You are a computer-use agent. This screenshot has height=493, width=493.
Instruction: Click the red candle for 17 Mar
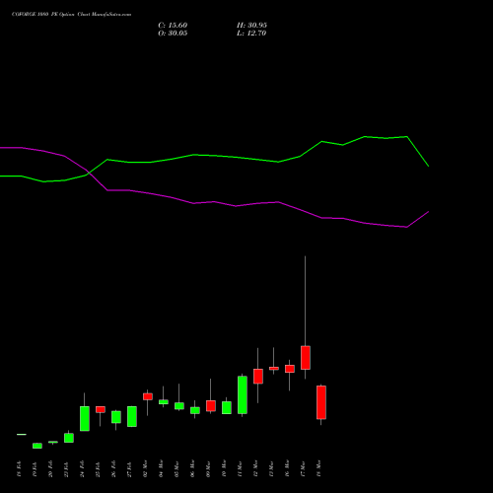click(x=306, y=358)
